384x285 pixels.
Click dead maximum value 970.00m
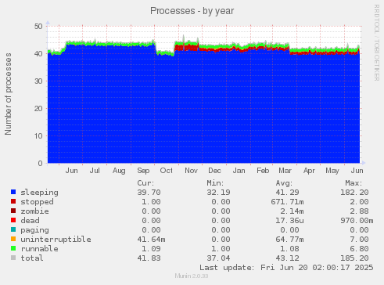click(x=357, y=221)
